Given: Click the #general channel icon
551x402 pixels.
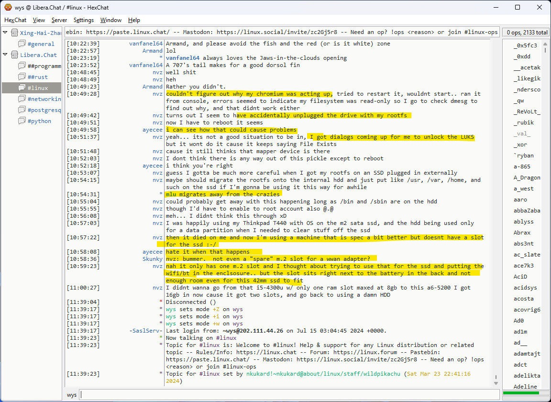Looking at the screenshot, I should 22,44.
